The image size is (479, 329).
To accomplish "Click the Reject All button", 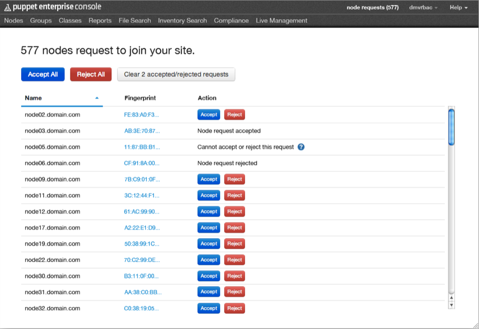I will point(91,74).
